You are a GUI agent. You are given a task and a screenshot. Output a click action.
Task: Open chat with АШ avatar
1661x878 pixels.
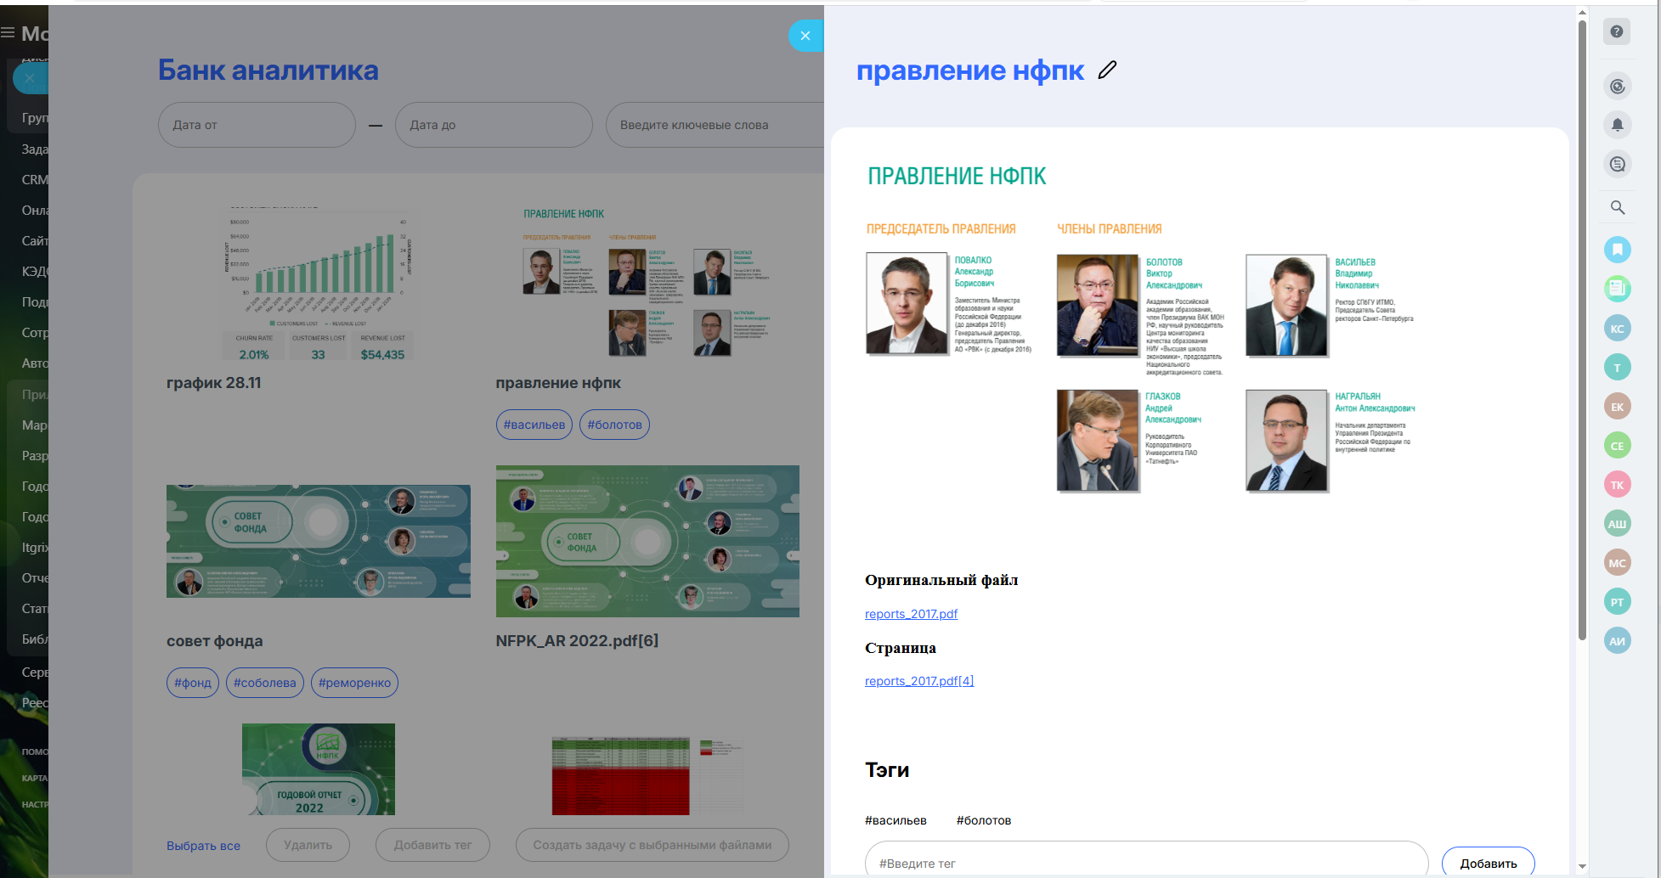1617,524
